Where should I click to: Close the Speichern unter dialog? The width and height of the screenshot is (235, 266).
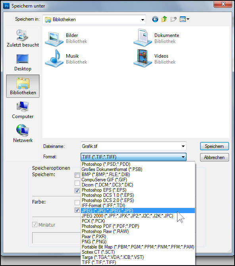[223, 4]
